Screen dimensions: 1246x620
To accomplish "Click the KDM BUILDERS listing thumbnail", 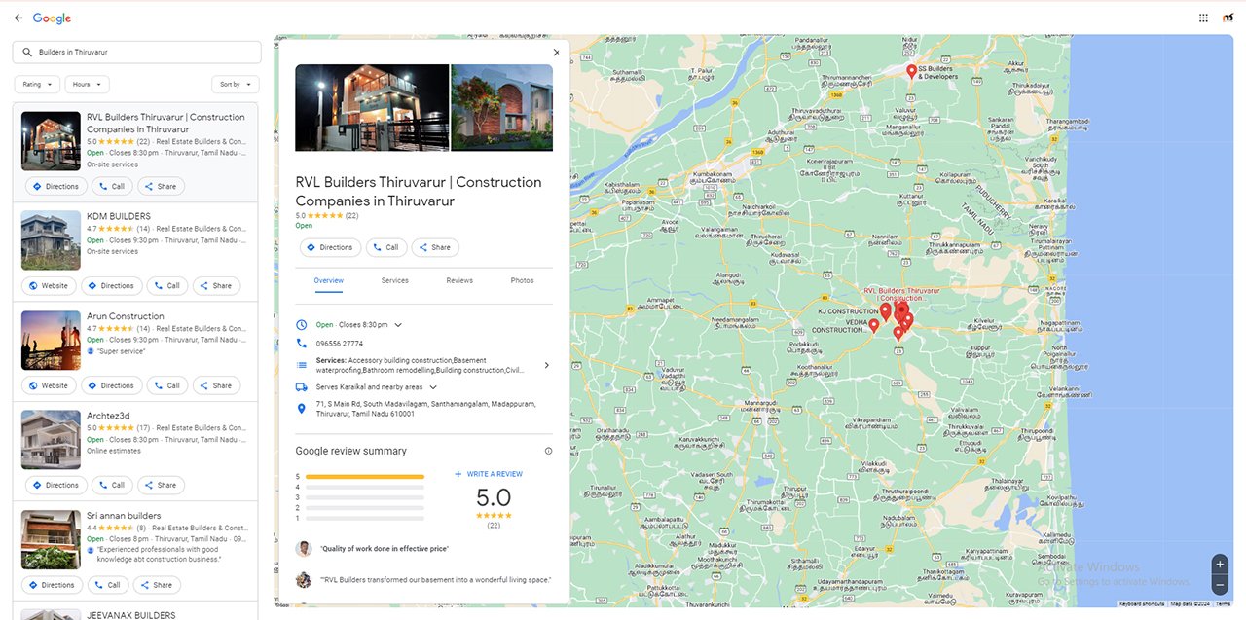I will pyautogui.click(x=51, y=239).
